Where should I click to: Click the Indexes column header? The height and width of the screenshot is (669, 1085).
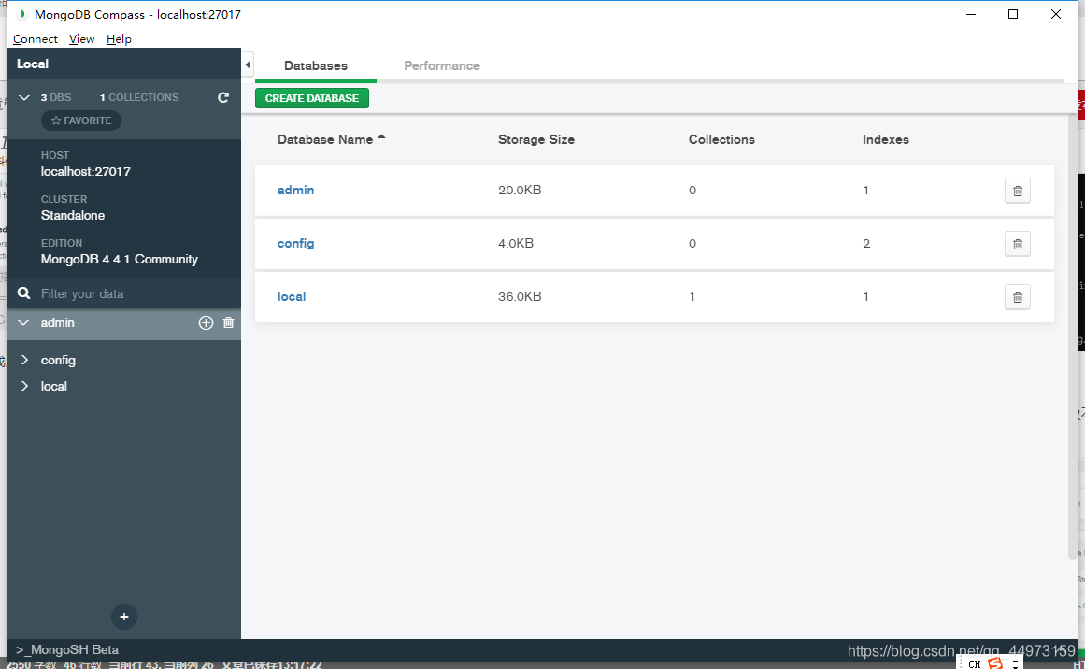tap(886, 140)
